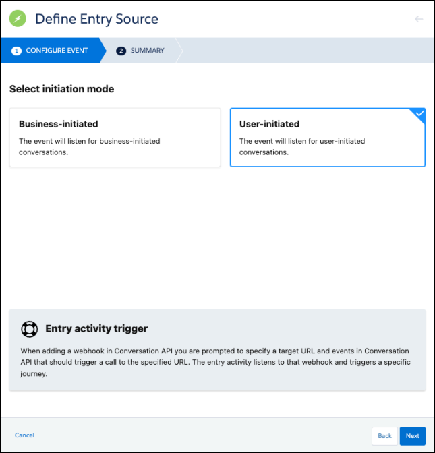Viewport: 435px width, 453px height.
Task: Click the blue checkmark on User-initiated card
Action: 419,114
